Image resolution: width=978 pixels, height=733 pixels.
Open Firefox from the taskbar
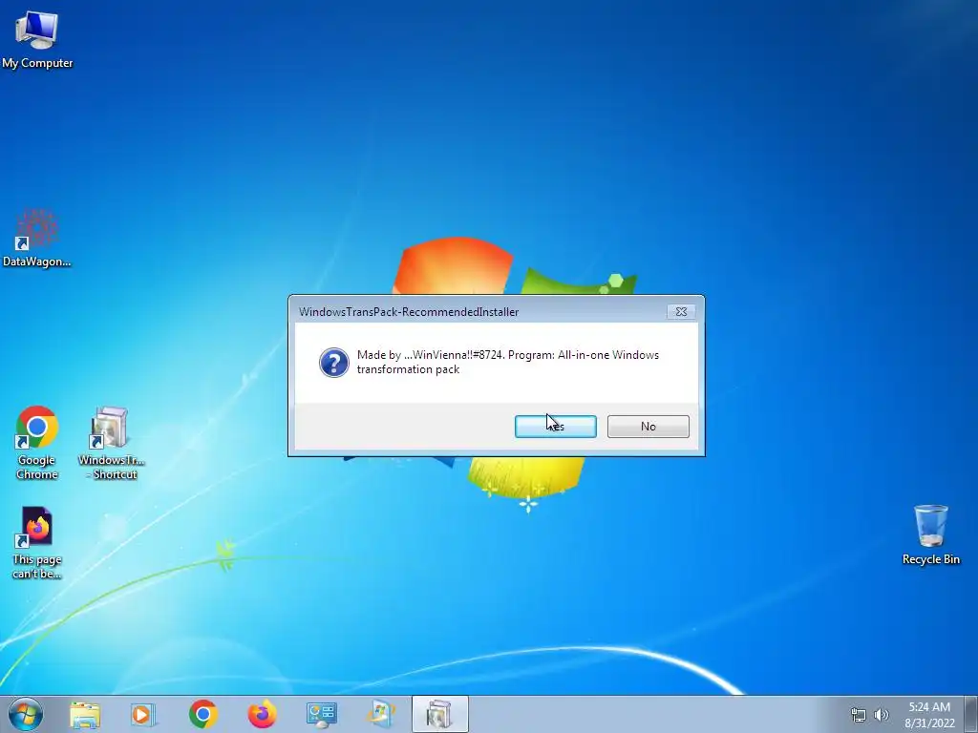coord(262,714)
